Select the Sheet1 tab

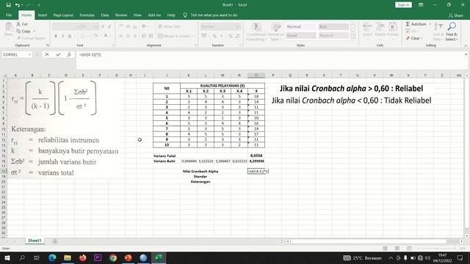pyautogui.click(x=35, y=241)
